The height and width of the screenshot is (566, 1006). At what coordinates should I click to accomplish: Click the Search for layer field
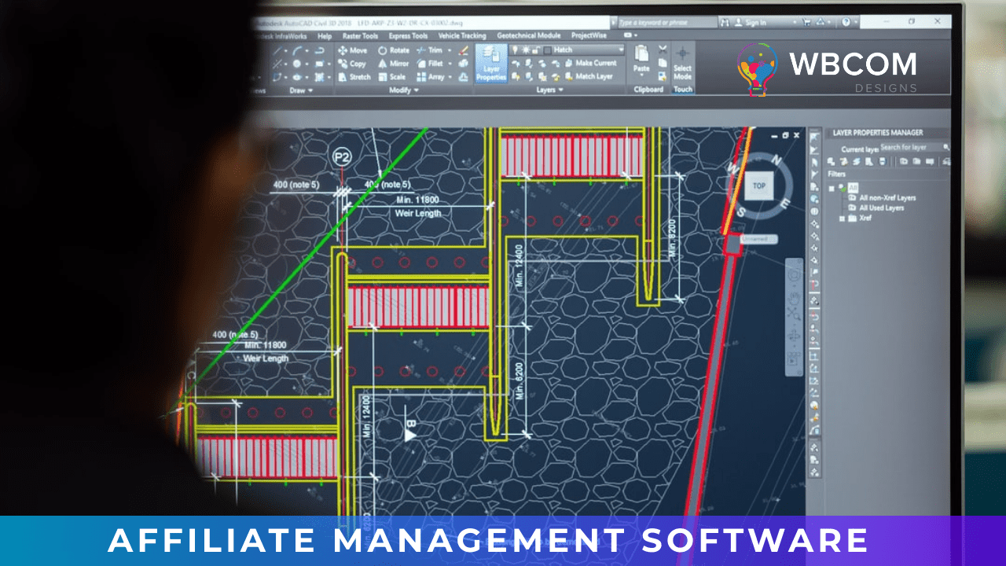[x=913, y=147]
